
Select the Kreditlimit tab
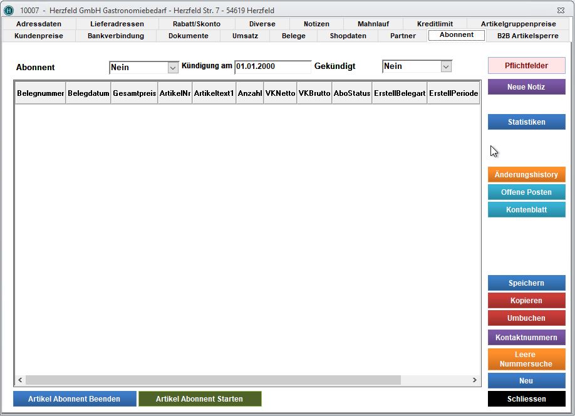pyautogui.click(x=435, y=24)
